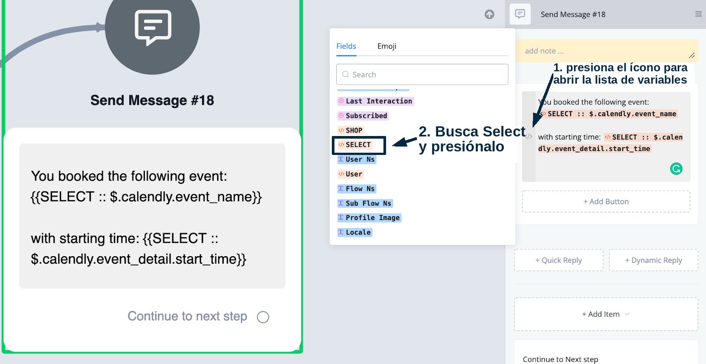Click the add note field
The width and height of the screenshot is (706, 364).
coord(606,51)
